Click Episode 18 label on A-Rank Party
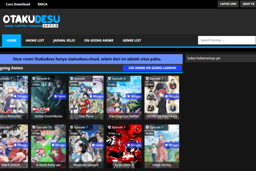This screenshot has height=171, width=256. click(x=44, y=127)
